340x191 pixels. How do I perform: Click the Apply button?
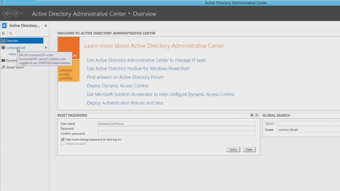233,150
